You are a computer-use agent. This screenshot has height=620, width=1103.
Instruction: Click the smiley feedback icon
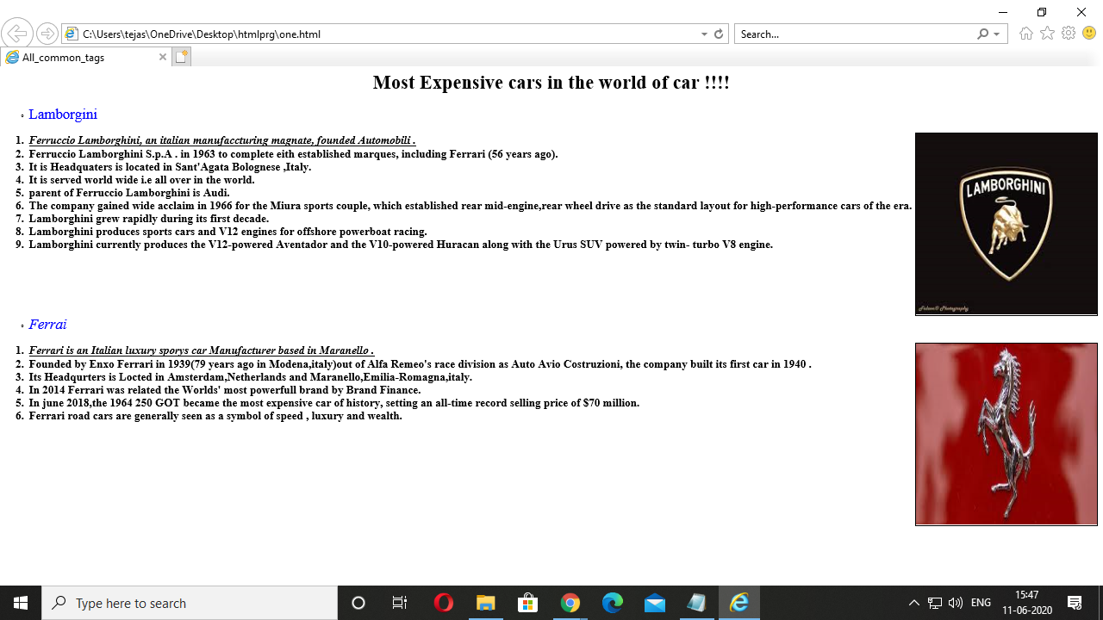tap(1087, 34)
